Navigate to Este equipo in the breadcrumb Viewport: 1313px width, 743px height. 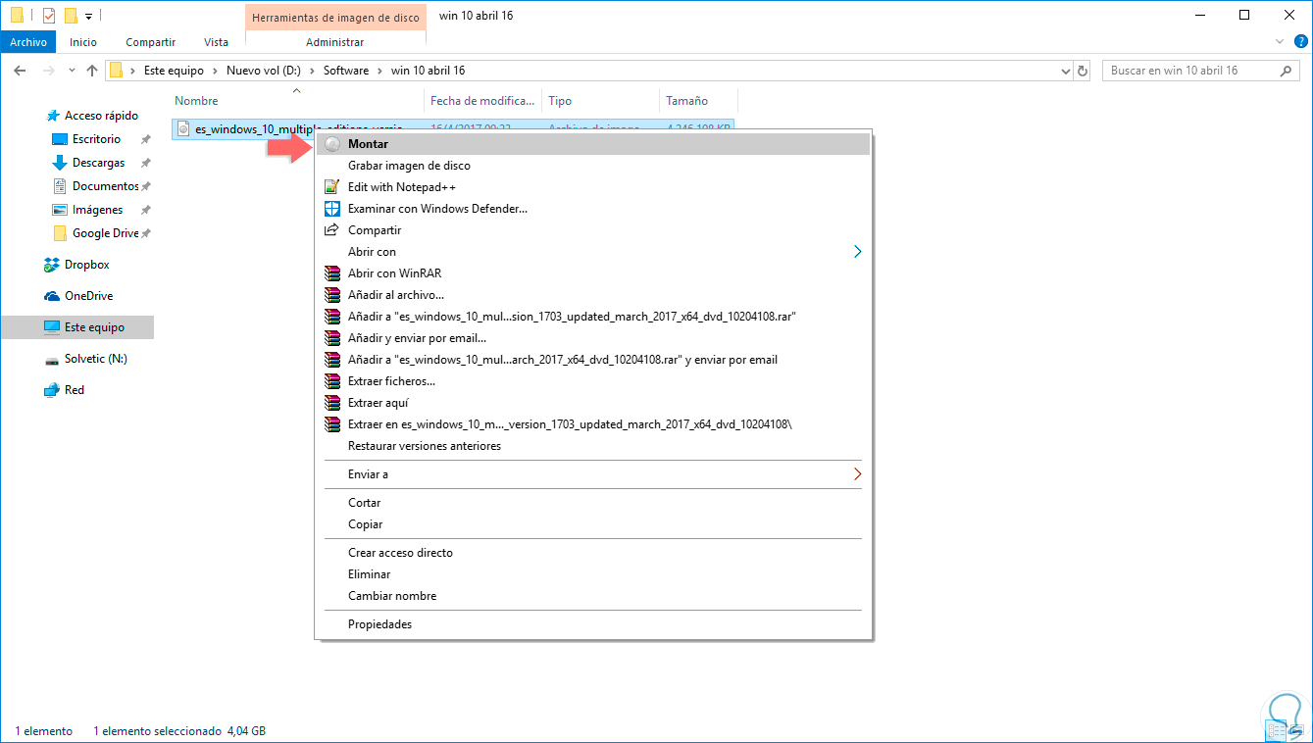[x=174, y=71]
